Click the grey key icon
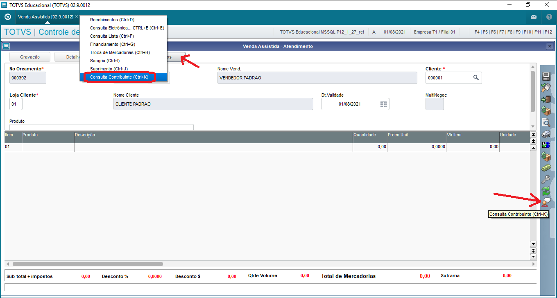 [546, 179]
